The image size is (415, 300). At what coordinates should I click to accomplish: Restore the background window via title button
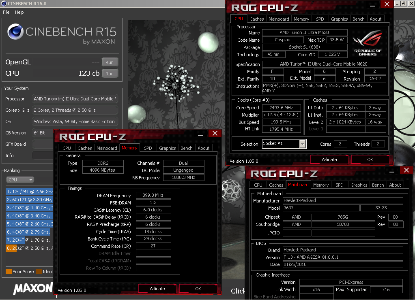(403, 3)
